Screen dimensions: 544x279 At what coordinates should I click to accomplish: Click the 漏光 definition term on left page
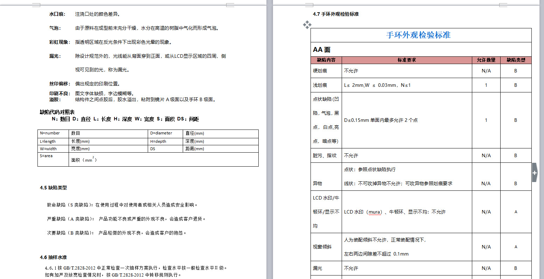click(x=55, y=56)
